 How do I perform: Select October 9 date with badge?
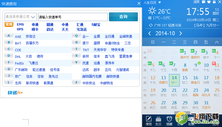196,67
